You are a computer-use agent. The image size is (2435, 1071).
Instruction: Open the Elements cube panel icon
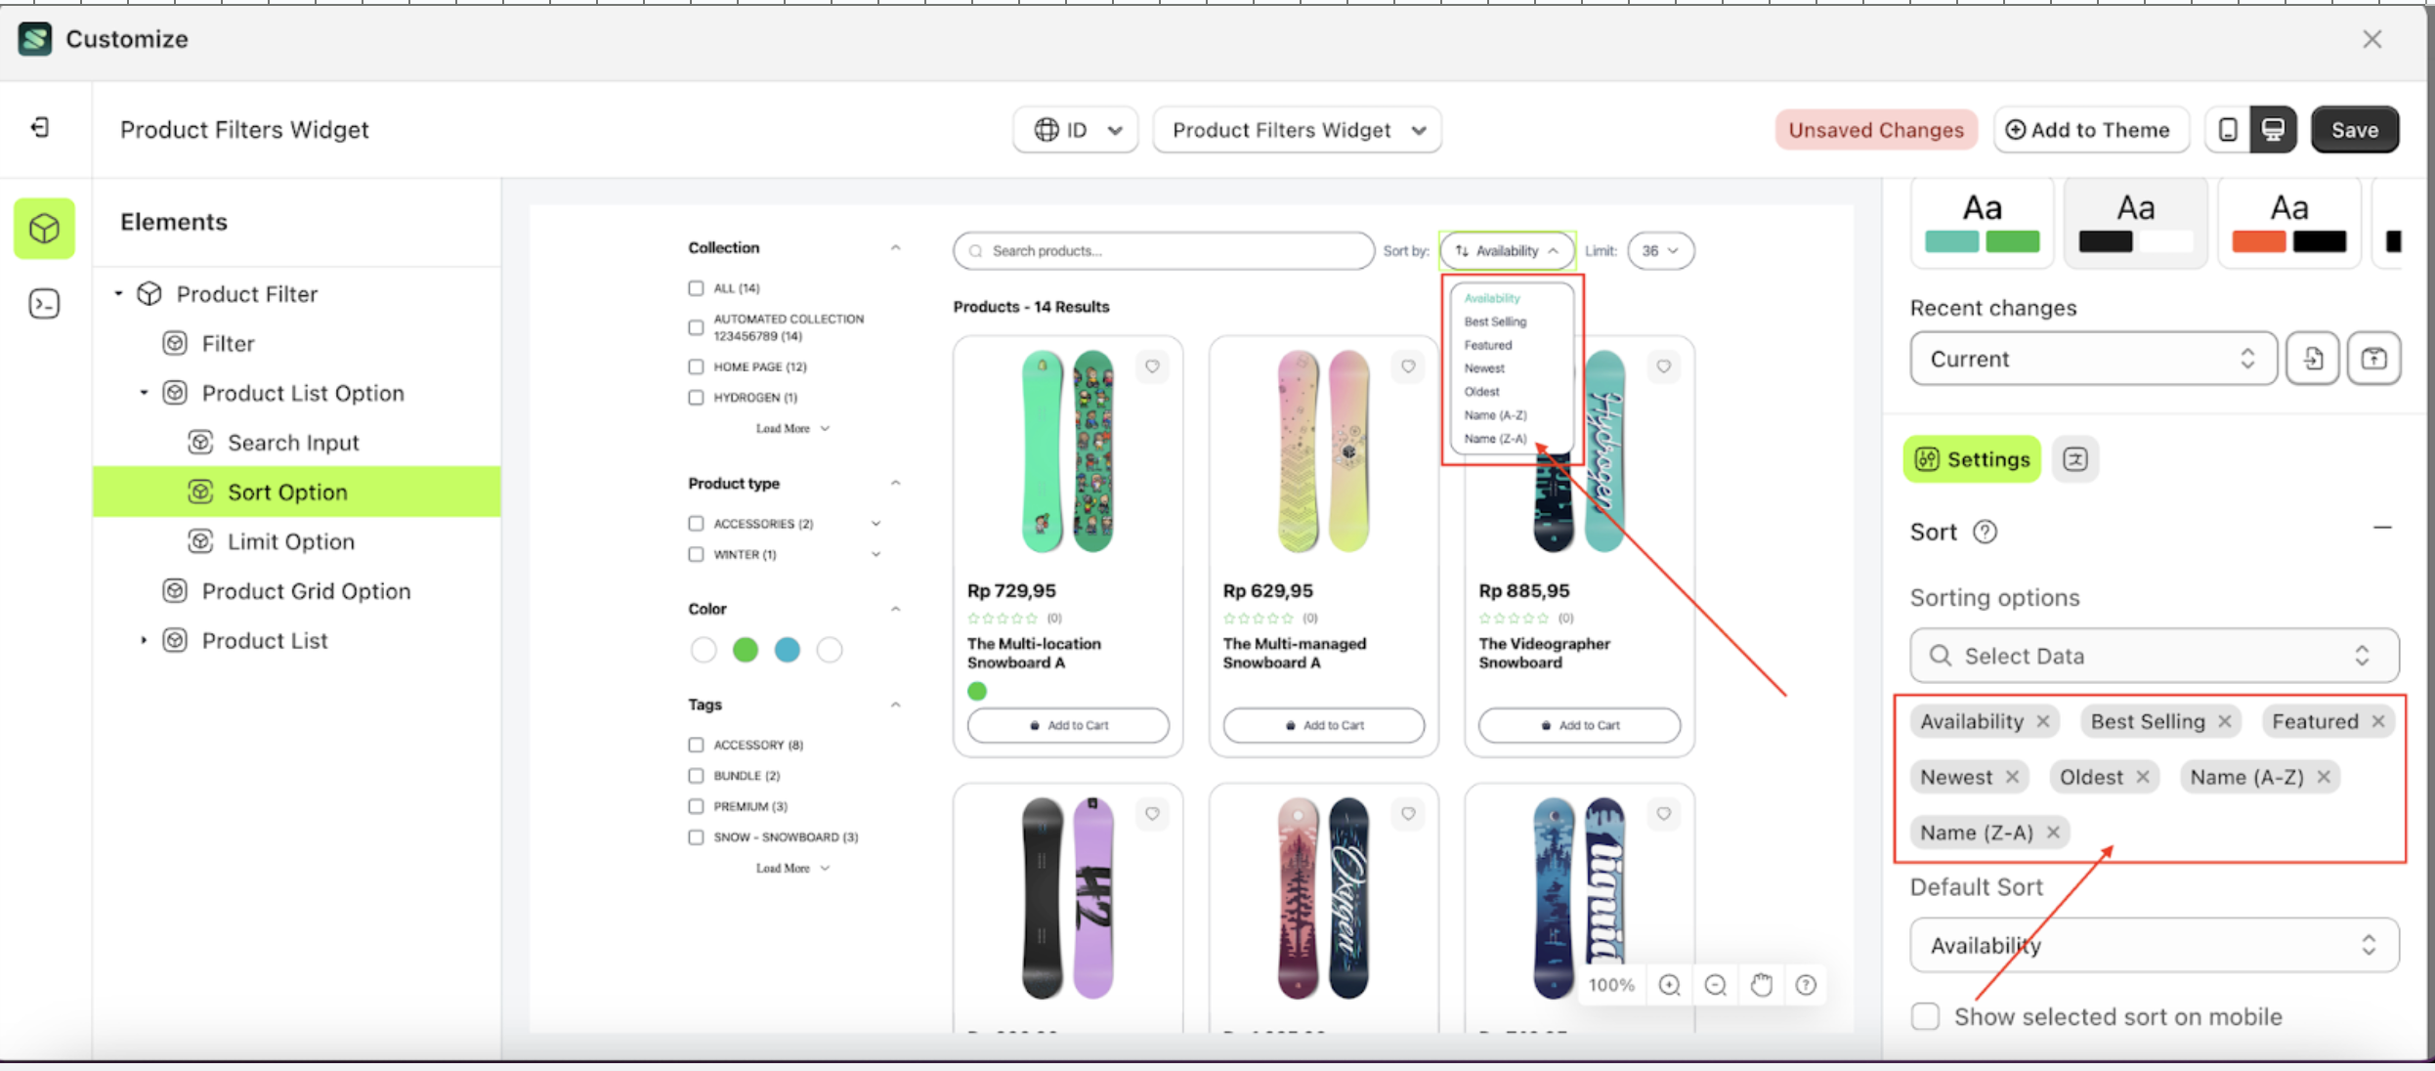coord(44,229)
